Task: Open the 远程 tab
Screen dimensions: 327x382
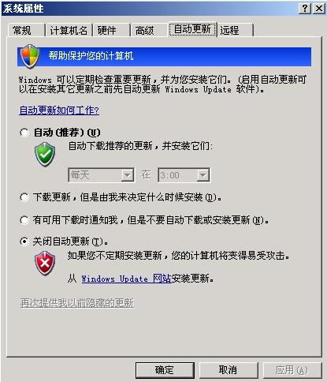Action: coord(235,30)
